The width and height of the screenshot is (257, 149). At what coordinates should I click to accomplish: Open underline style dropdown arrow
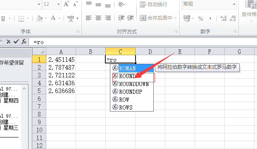tap(10, 19)
